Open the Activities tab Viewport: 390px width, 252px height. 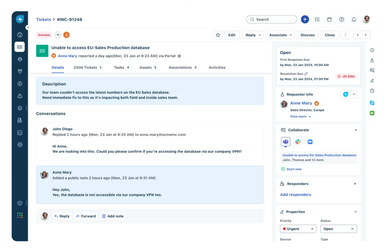click(217, 68)
